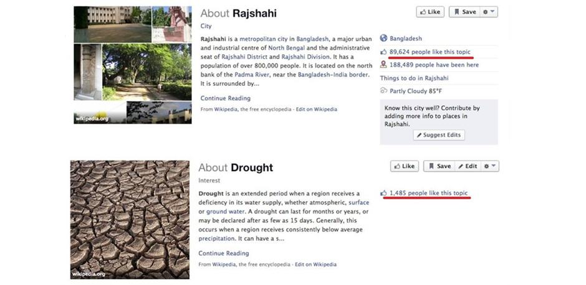Follow the Padma River link
The height and width of the screenshot is (285, 586).
pyautogui.click(x=252, y=74)
